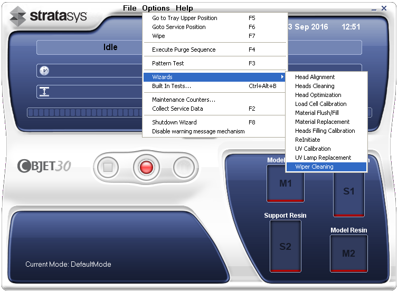
Task: Select the M2 model resin cartridge
Action: (348, 253)
